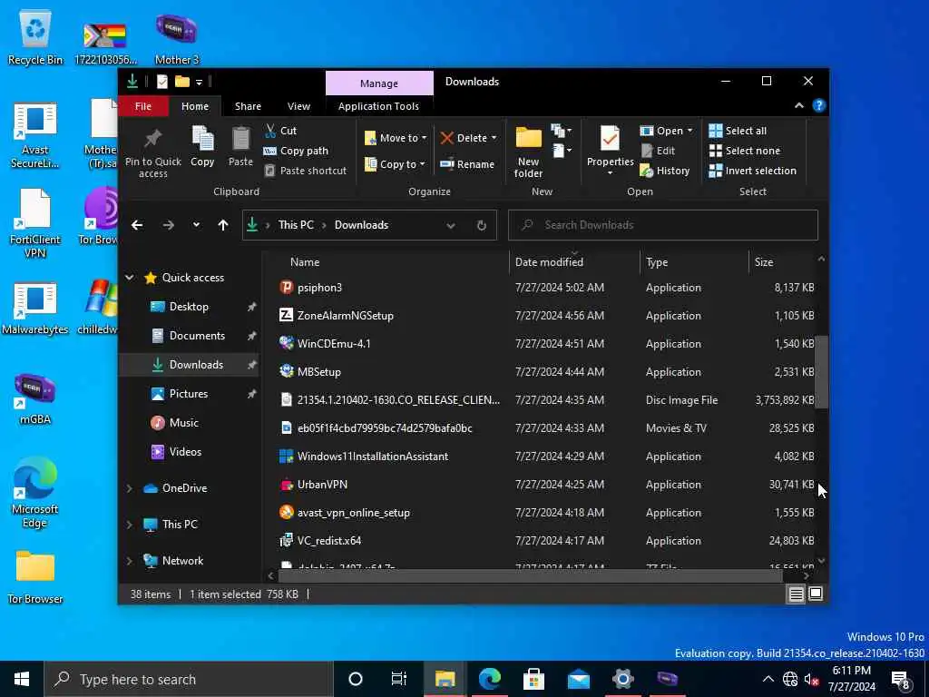Image resolution: width=929 pixels, height=697 pixels.
Task: Click Select none
Action: (x=745, y=151)
